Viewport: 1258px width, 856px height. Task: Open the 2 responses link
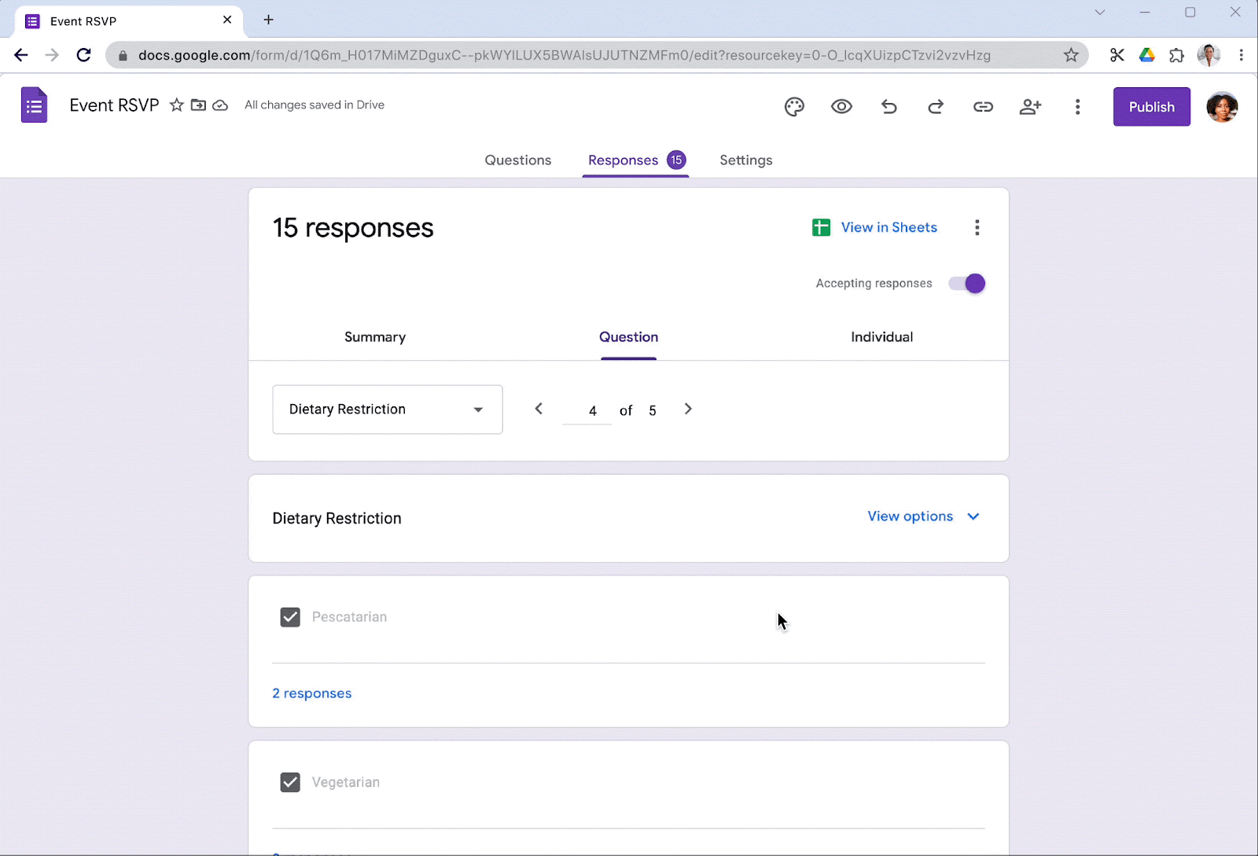point(311,693)
